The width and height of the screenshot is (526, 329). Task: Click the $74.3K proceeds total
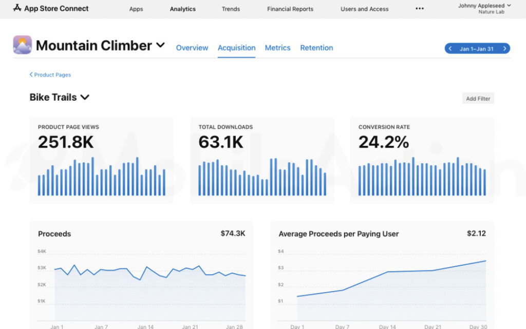(x=233, y=234)
